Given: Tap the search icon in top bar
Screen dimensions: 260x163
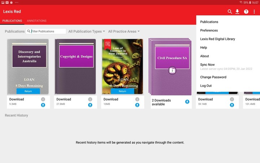Looking at the screenshot, I should [x=230, y=12].
